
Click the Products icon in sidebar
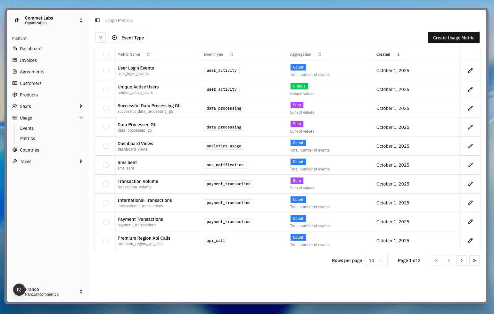pyautogui.click(x=15, y=95)
